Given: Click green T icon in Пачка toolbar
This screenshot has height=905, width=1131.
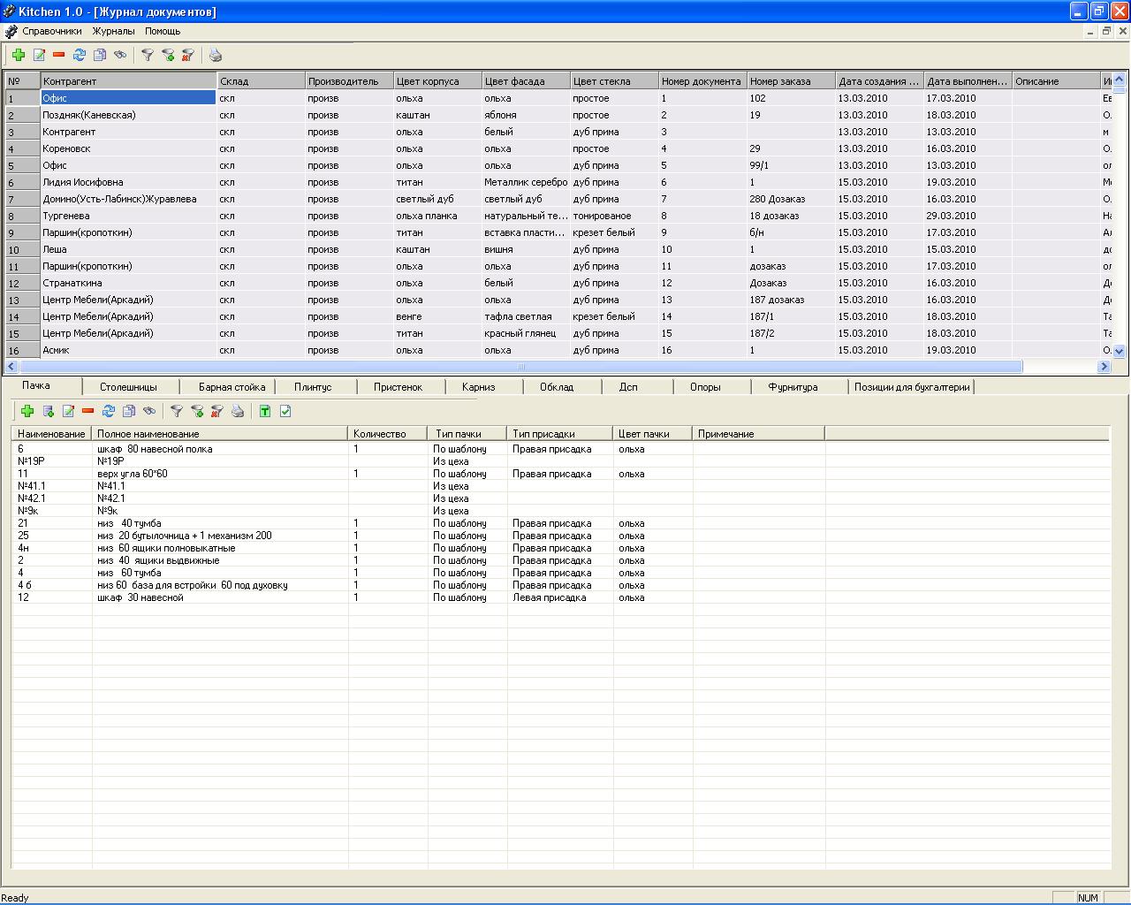Looking at the screenshot, I should (x=264, y=411).
